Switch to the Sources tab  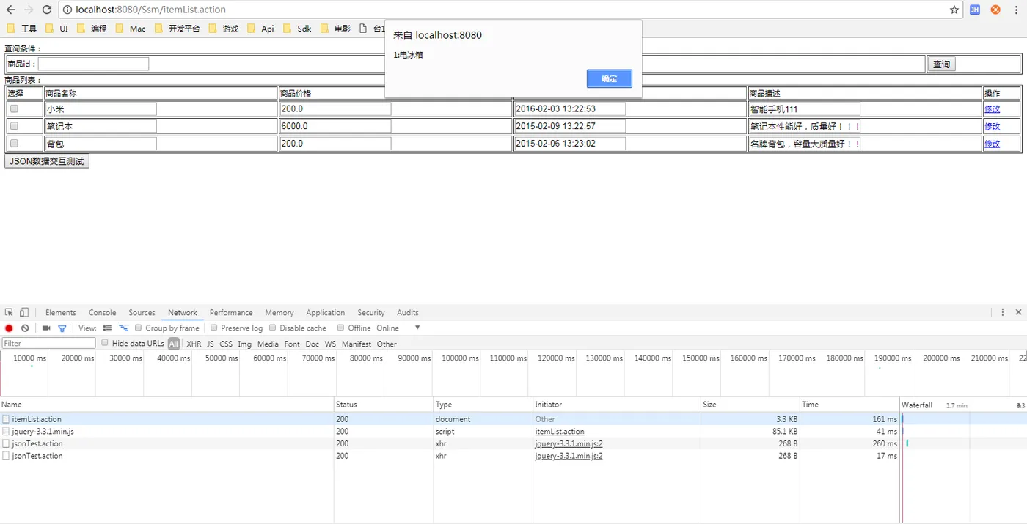[x=142, y=312]
